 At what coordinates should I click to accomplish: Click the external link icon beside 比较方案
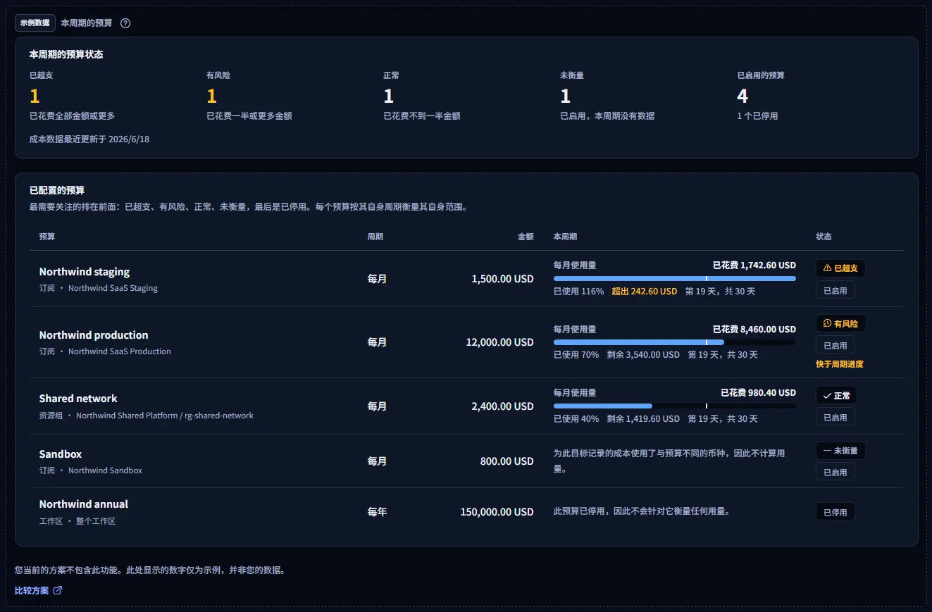click(58, 591)
